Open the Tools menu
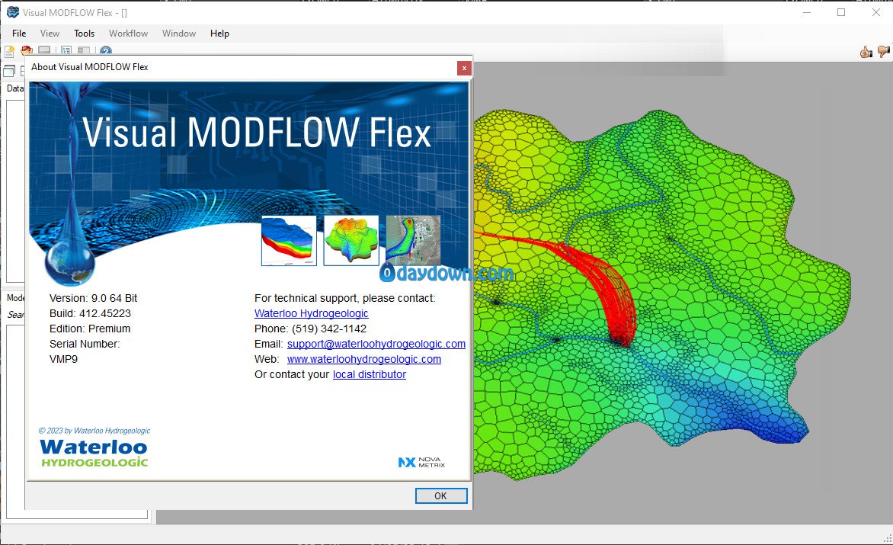893x545 pixels. click(85, 34)
